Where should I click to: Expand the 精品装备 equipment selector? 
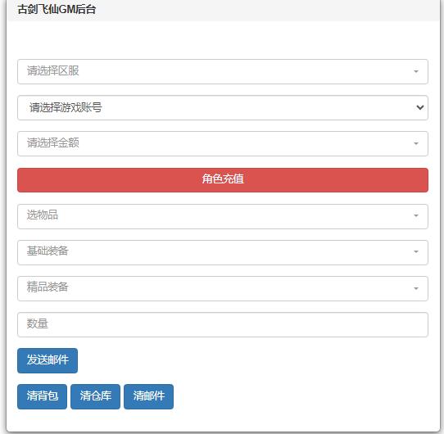tap(223, 288)
